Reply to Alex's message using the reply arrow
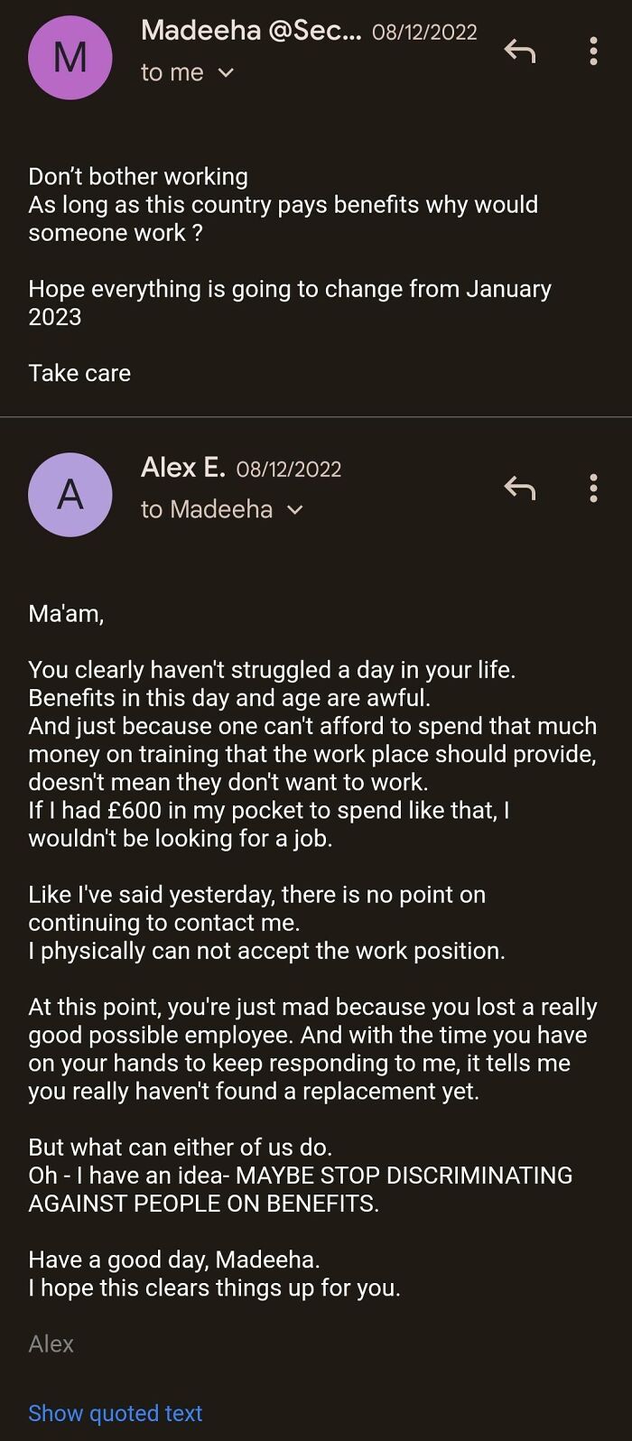 (518, 488)
